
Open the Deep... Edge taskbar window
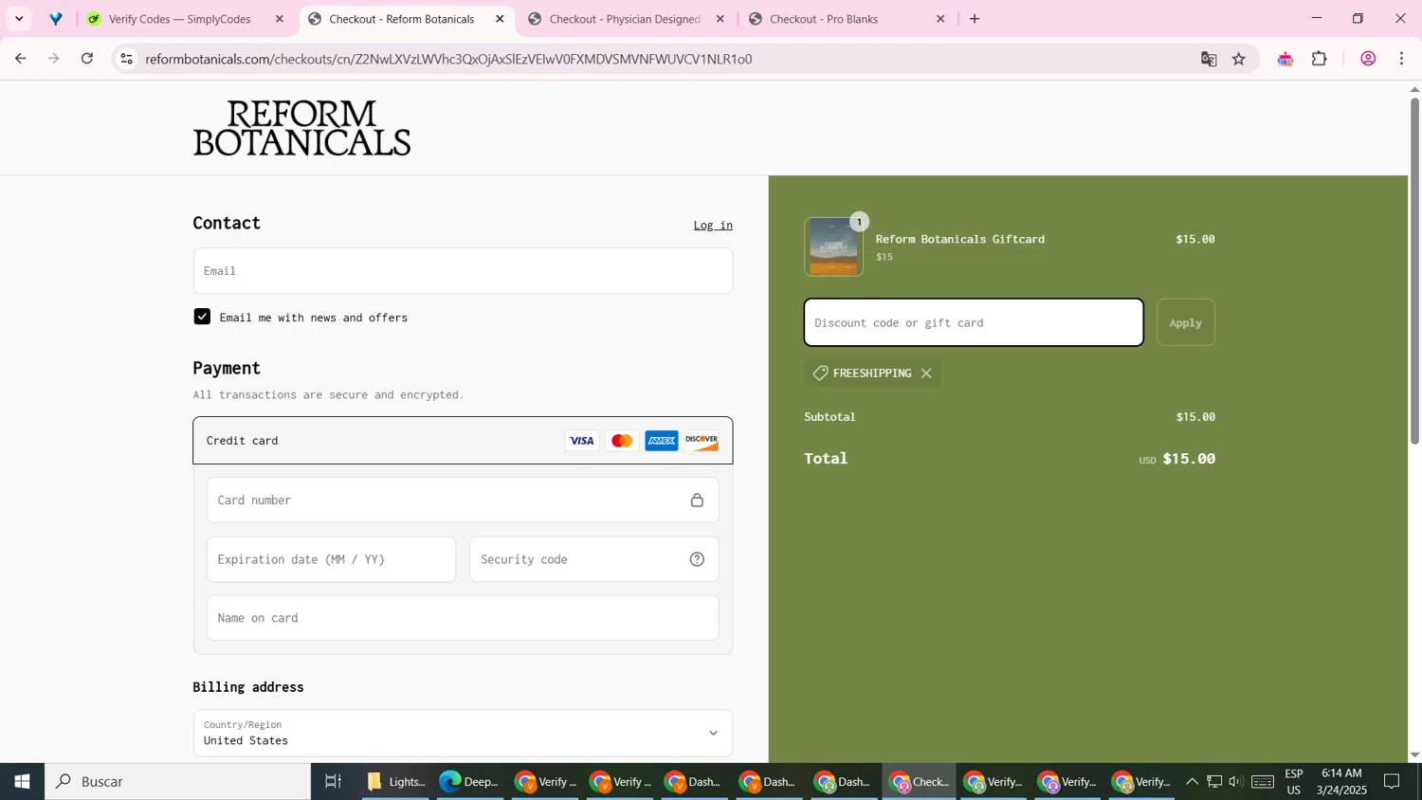coord(469,782)
